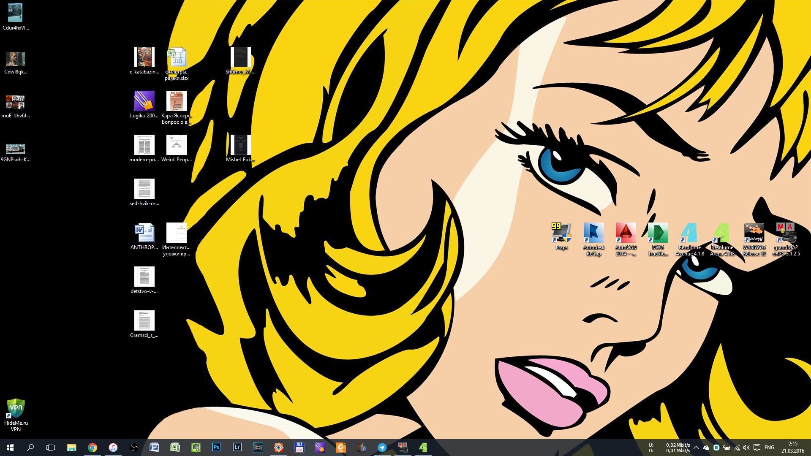
Task: Open Telegram in the taskbar
Action: 382,447
